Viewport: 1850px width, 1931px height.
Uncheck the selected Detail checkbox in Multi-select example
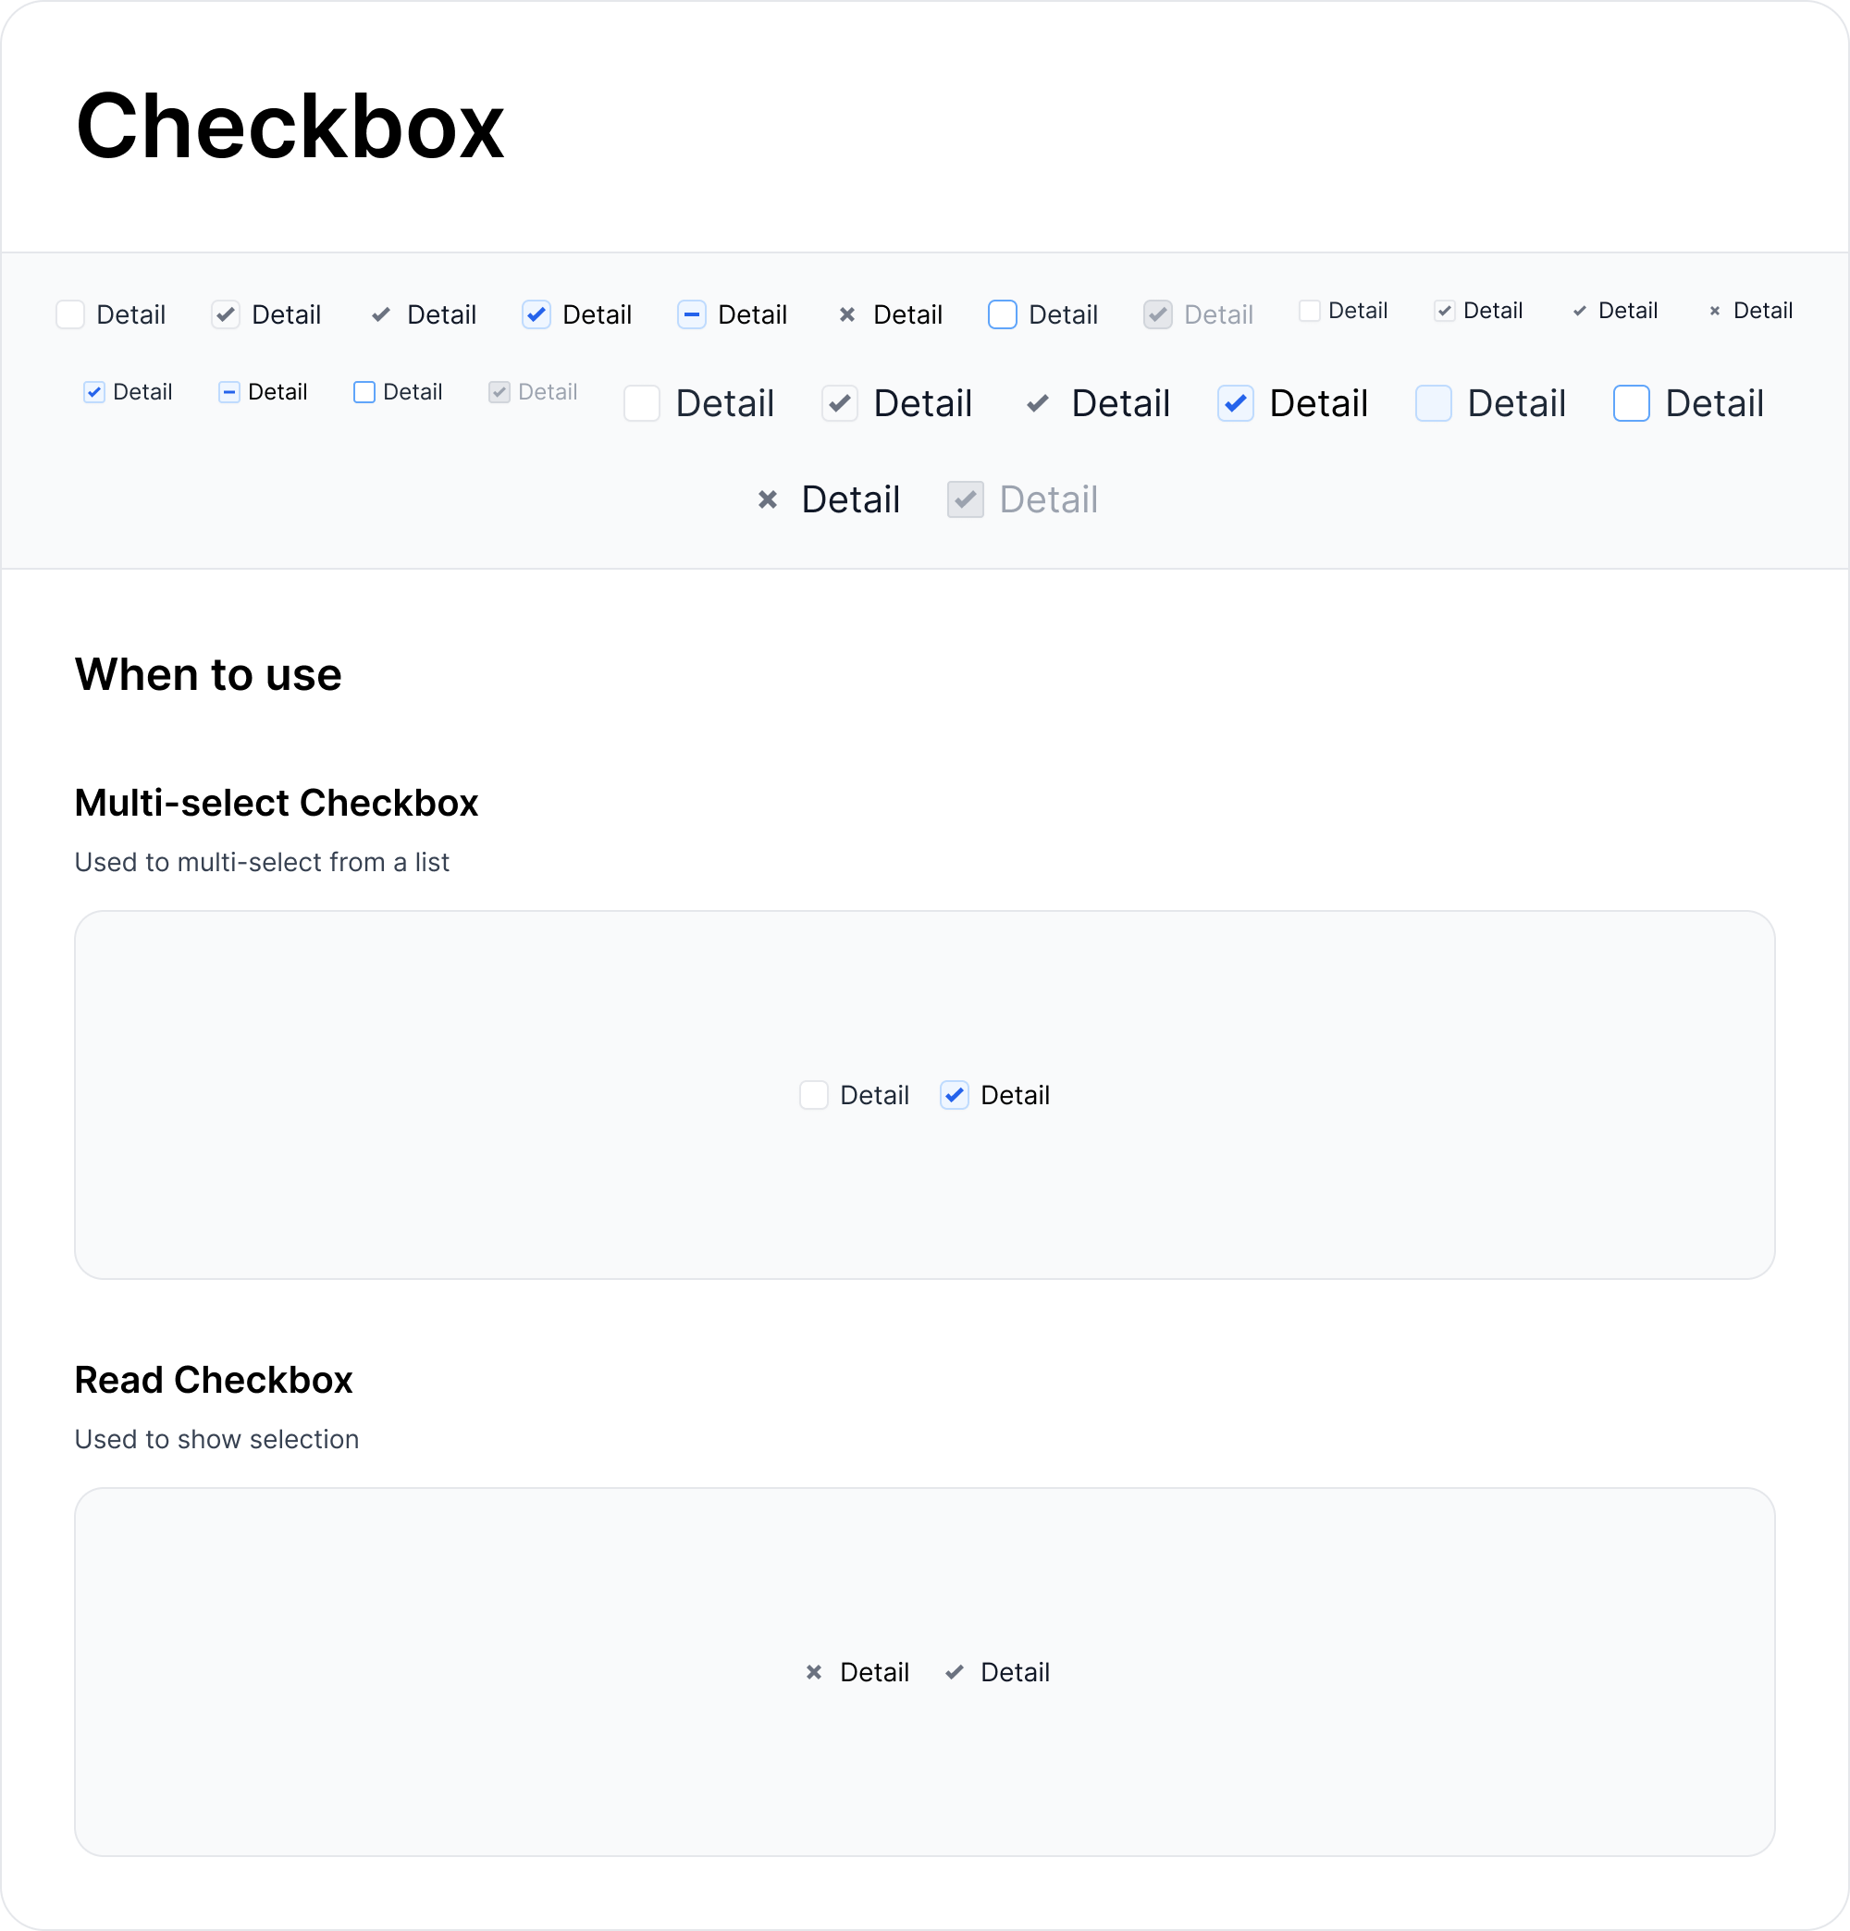click(x=953, y=1095)
